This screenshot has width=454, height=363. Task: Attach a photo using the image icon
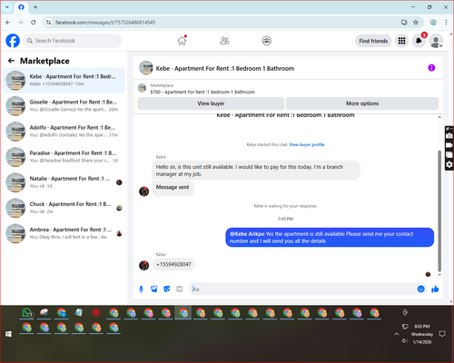tap(154, 289)
